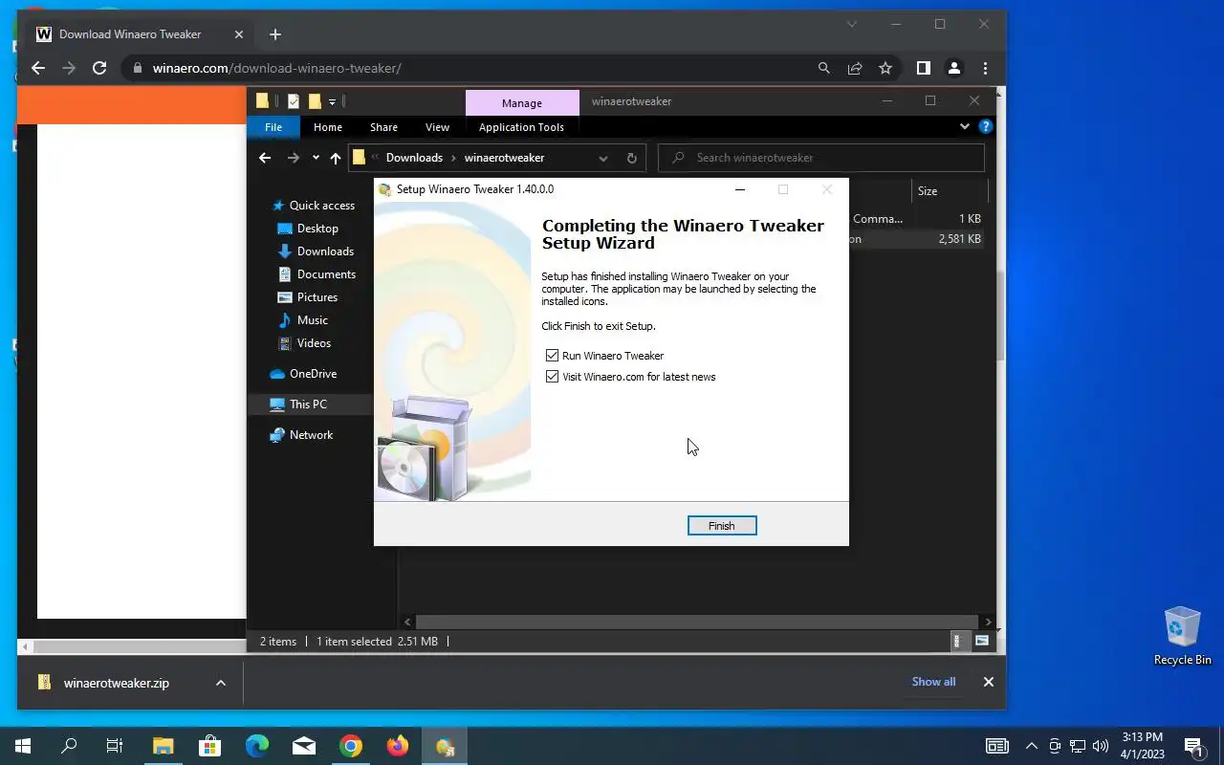Open winaerotweaker.zip download options arrow
The width and height of the screenshot is (1224, 765).
[221, 683]
